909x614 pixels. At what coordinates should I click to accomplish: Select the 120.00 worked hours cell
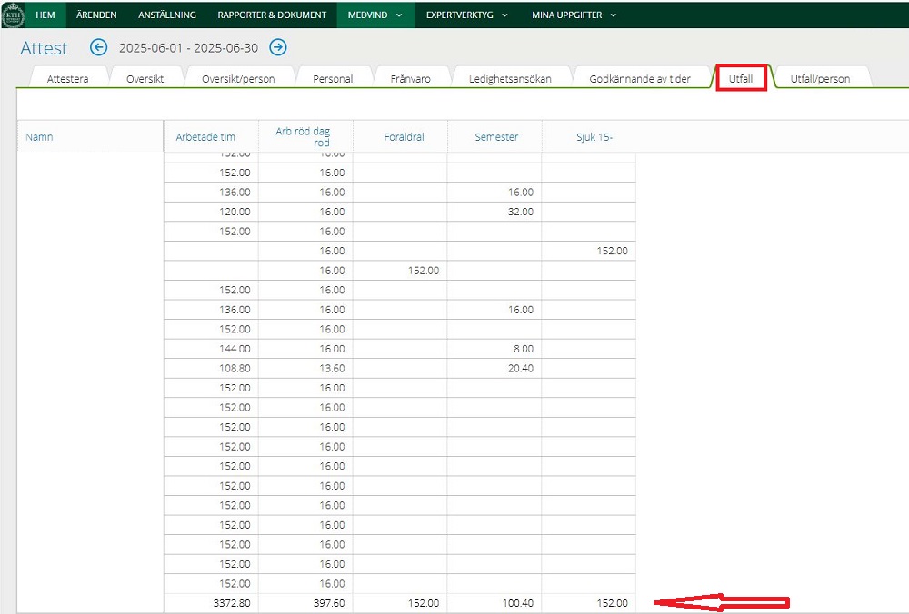pyautogui.click(x=211, y=212)
